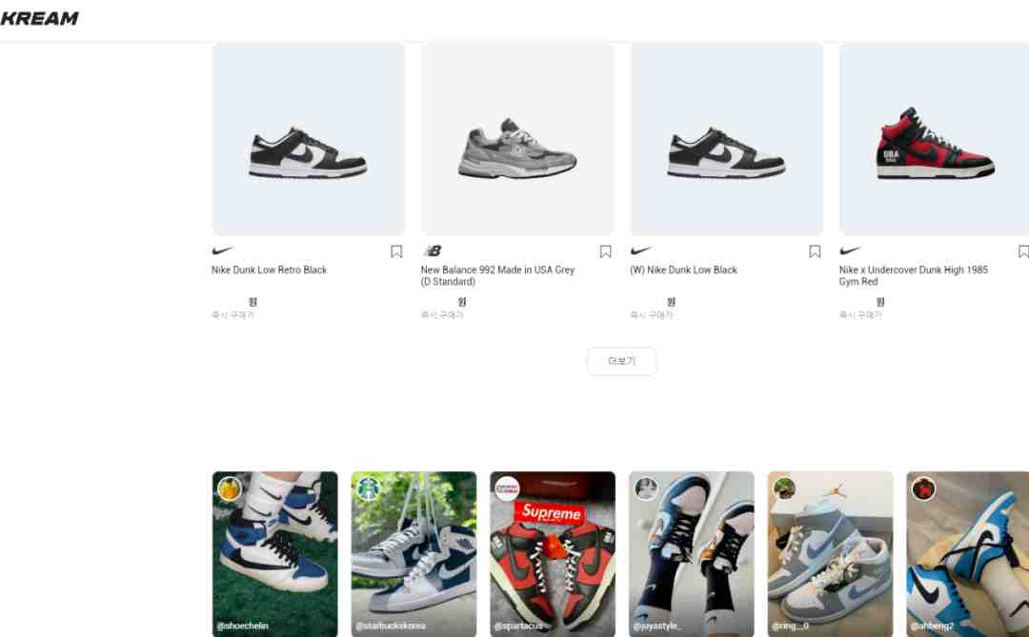The image size is (1029, 637).
Task: Open the @starbuckskorea style post
Action: (x=414, y=553)
